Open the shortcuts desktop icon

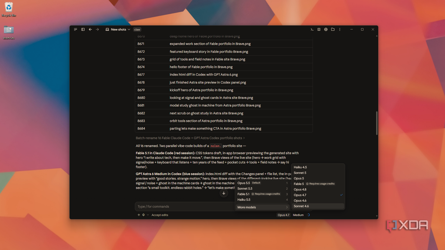(9, 33)
